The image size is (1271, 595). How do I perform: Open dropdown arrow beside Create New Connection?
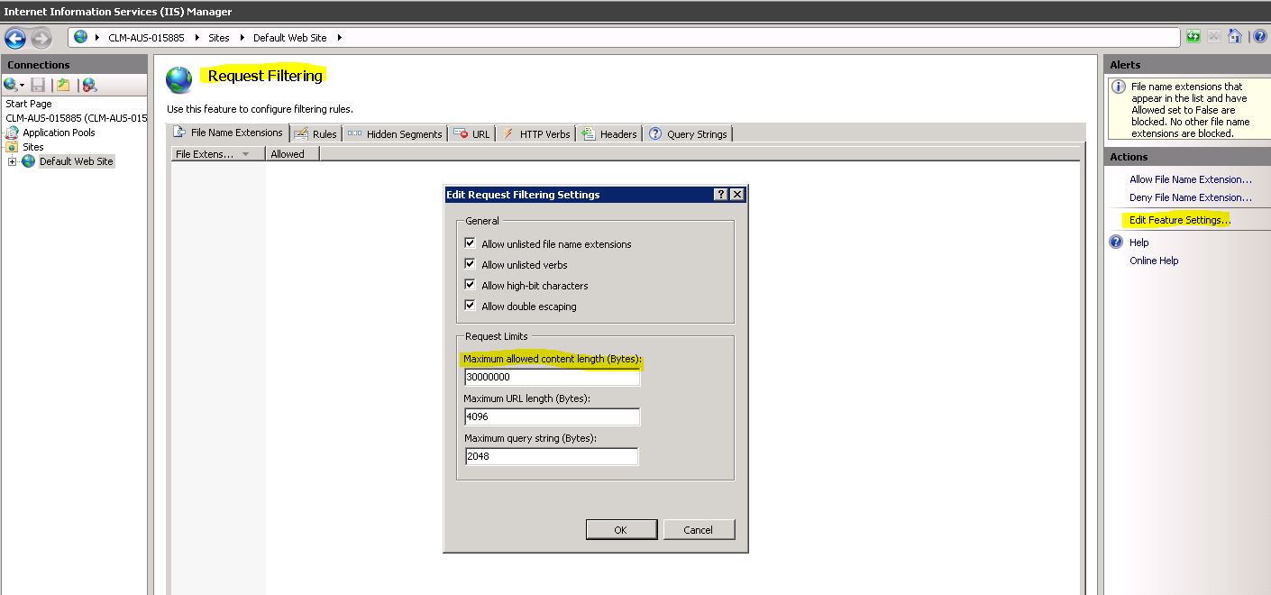22,86
